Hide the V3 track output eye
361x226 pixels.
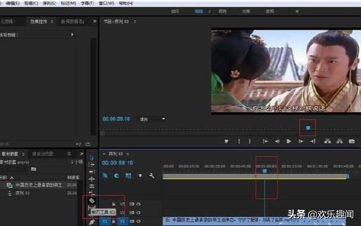click(x=139, y=204)
